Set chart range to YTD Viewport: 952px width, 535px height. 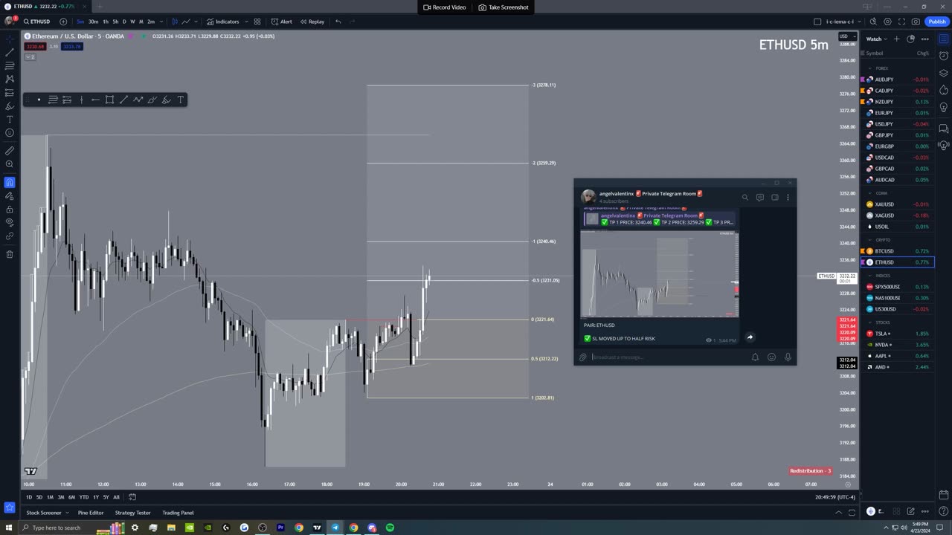tap(83, 497)
